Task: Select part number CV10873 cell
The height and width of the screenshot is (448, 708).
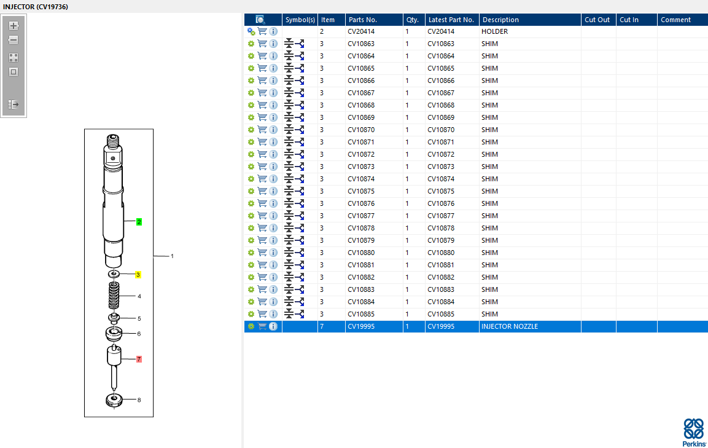Action: point(374,167)
